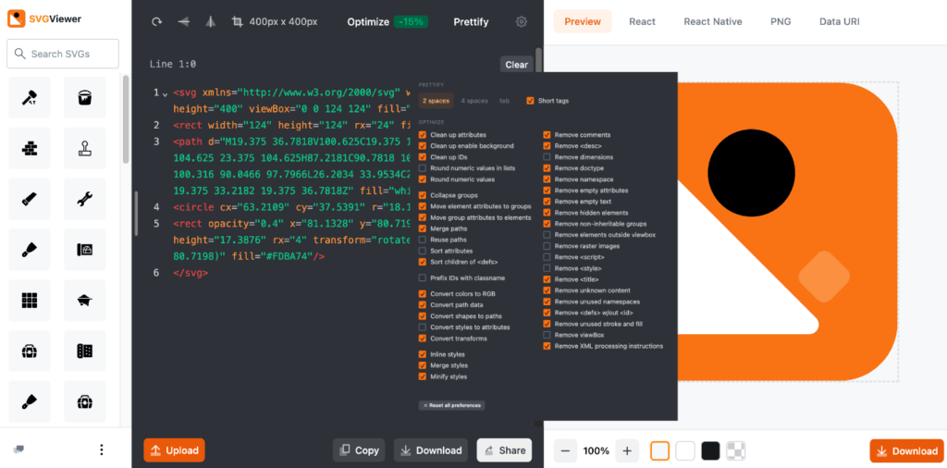Enable Round numeric values in lists
This screenshot has width=947, height=468.
click(x=422, y=168)
